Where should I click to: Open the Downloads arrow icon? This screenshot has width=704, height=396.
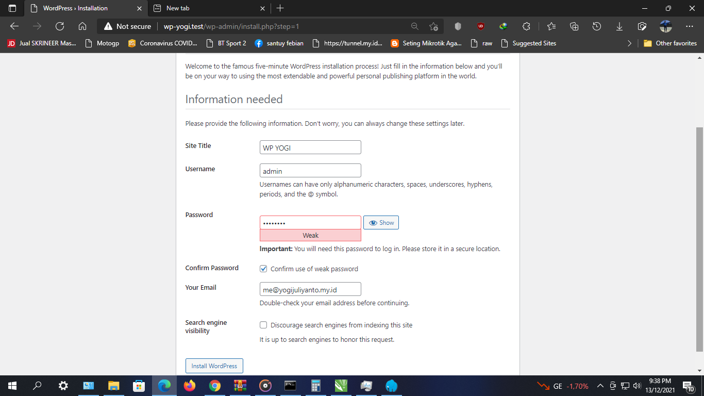click(x=619, y=26)
